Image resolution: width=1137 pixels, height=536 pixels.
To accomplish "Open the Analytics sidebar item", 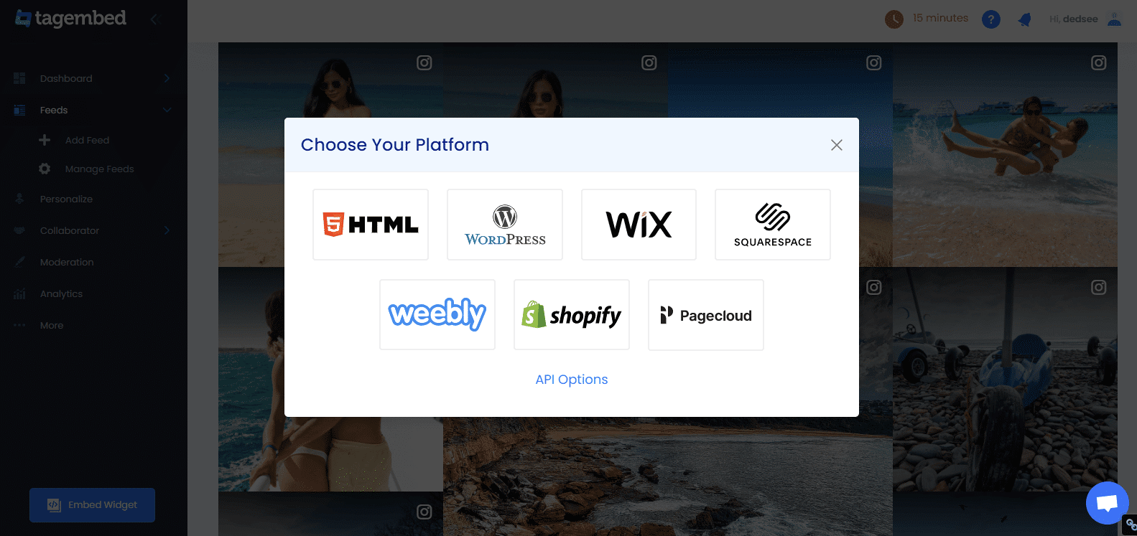I will pyautogui.click(x=61, y=293).
